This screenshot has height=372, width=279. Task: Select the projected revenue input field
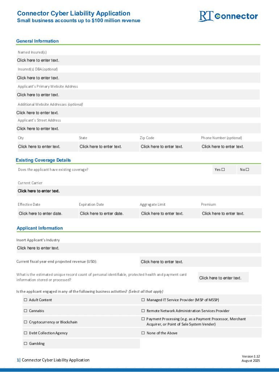[x=200, y=262]
